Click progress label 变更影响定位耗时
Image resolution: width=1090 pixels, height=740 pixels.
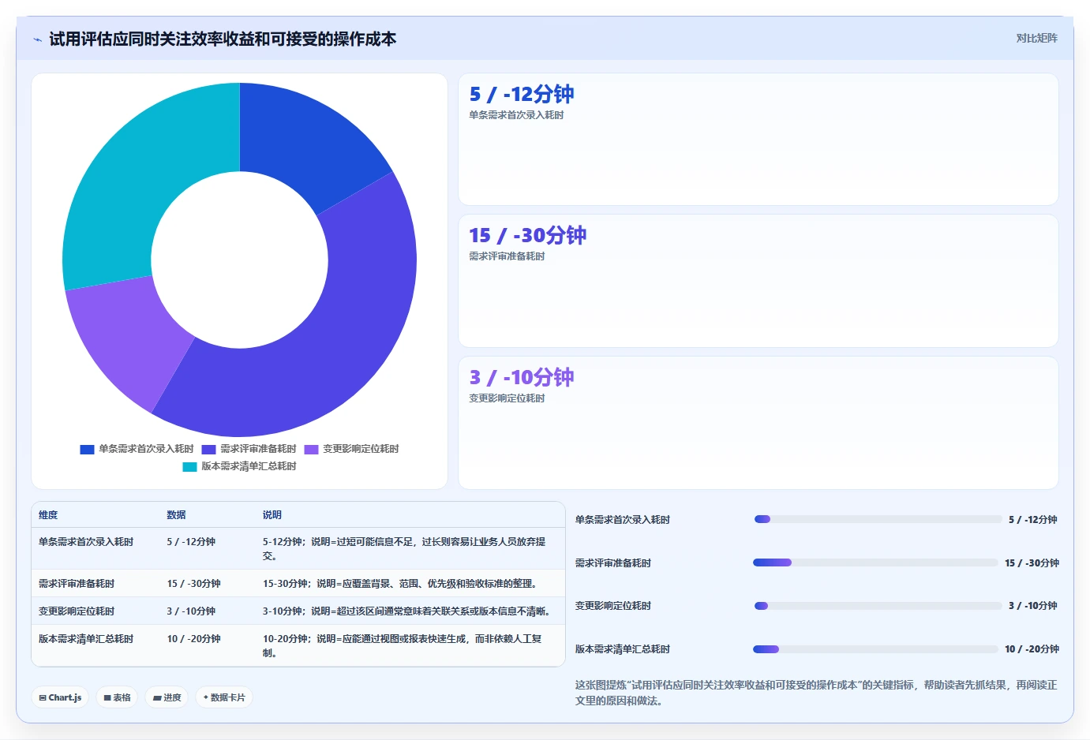click(613, 606)
